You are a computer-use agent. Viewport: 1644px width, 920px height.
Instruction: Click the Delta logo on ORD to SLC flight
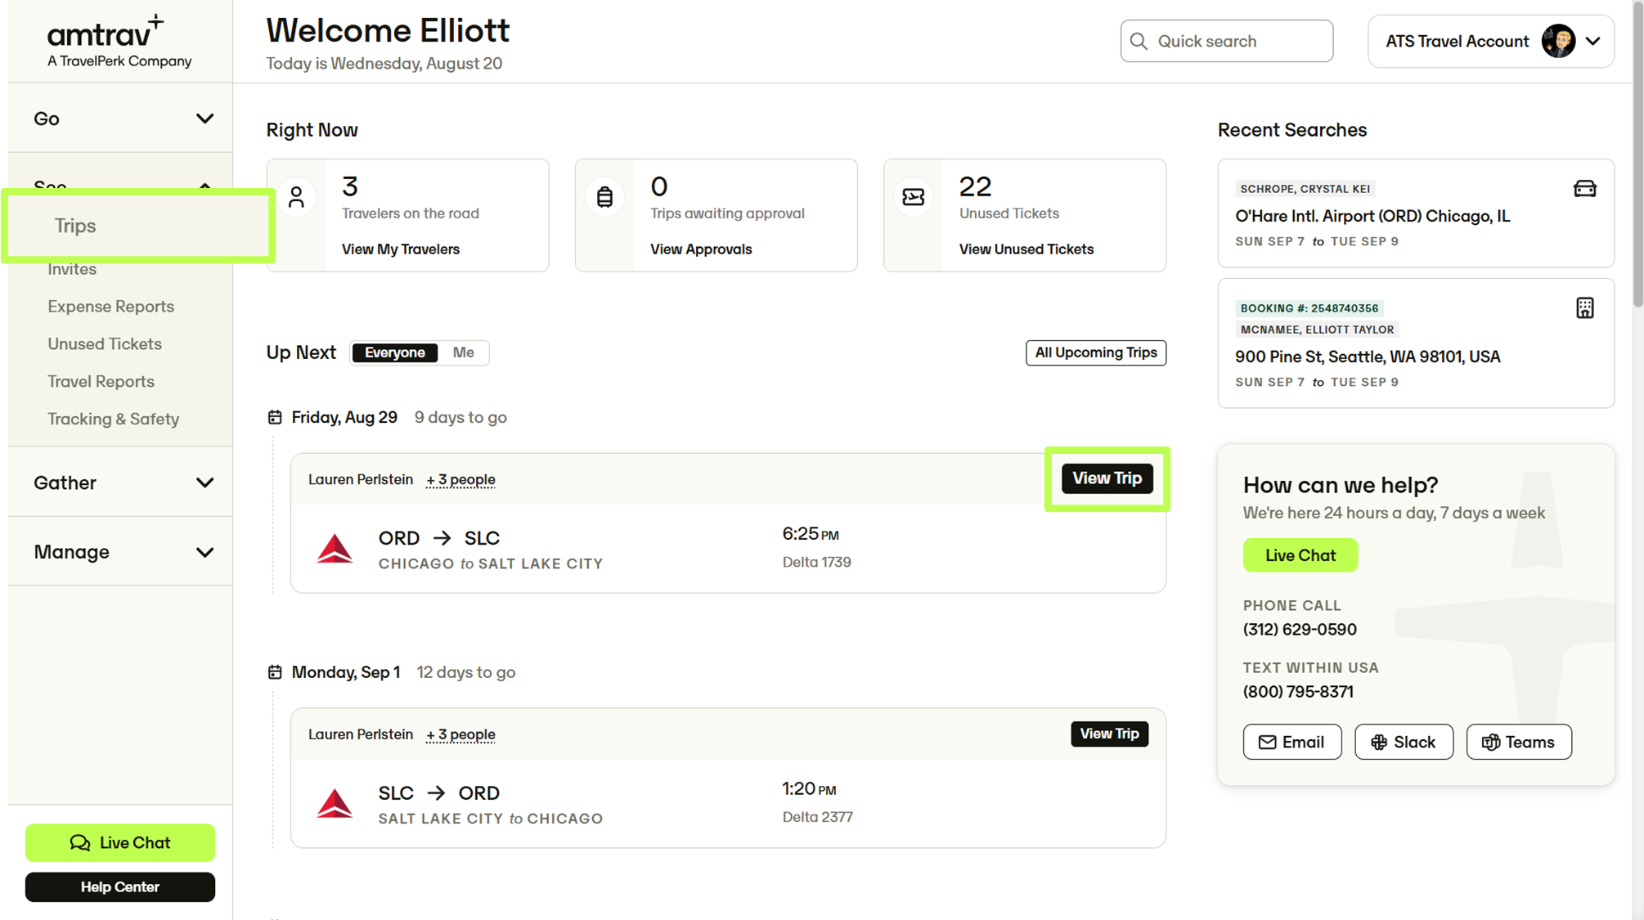[335, 549]
